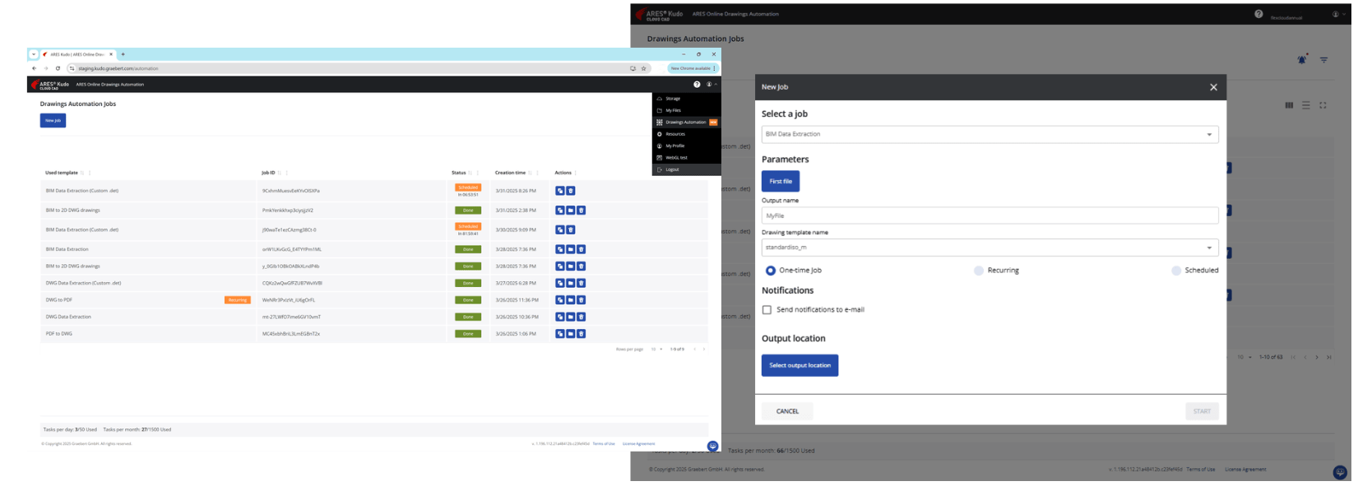Jump to last page in right window pagination
1358x486 pixels.
(x=1329, y=357)
